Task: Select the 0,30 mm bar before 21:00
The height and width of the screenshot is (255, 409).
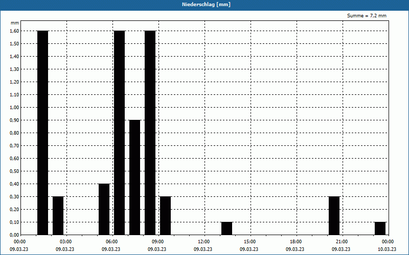Action: pos(334,216)
